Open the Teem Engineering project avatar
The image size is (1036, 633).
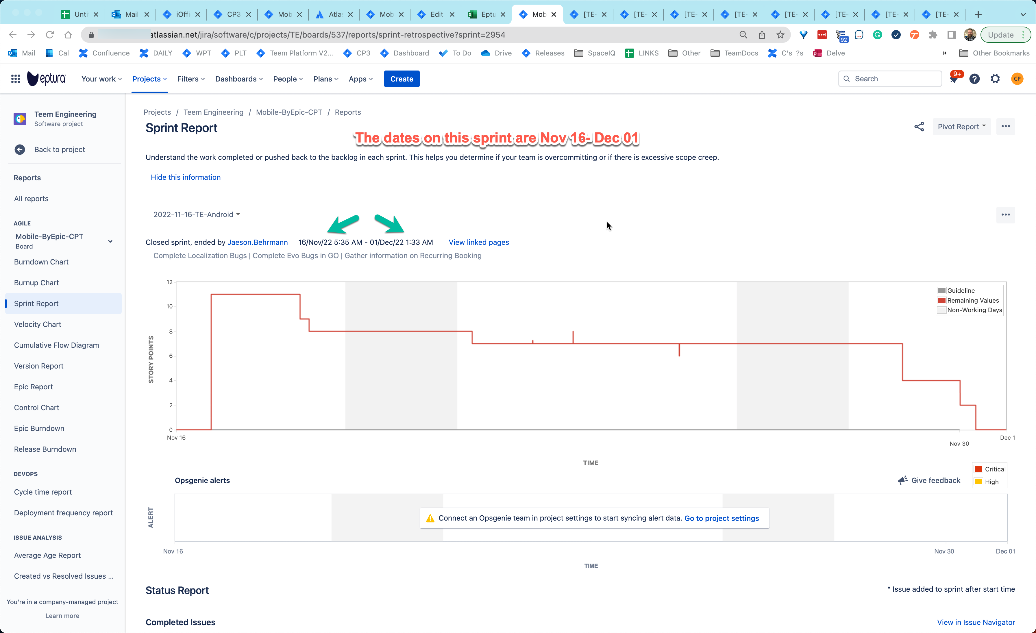tap(20, 119)
